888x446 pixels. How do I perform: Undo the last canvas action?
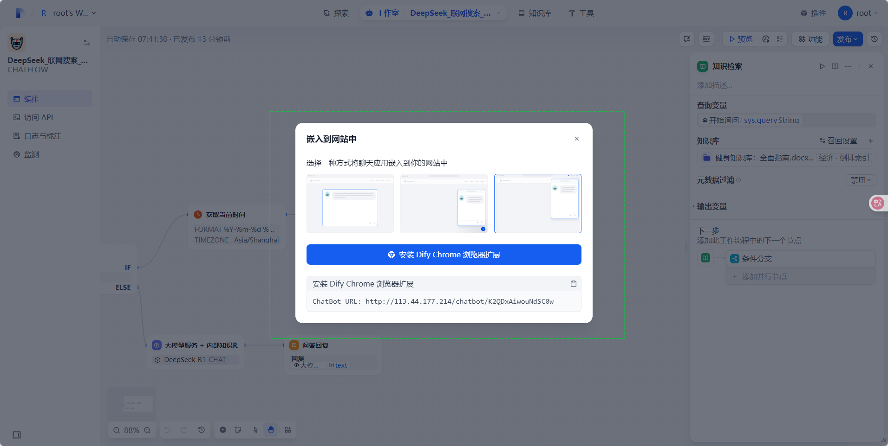tap(168, 430)
